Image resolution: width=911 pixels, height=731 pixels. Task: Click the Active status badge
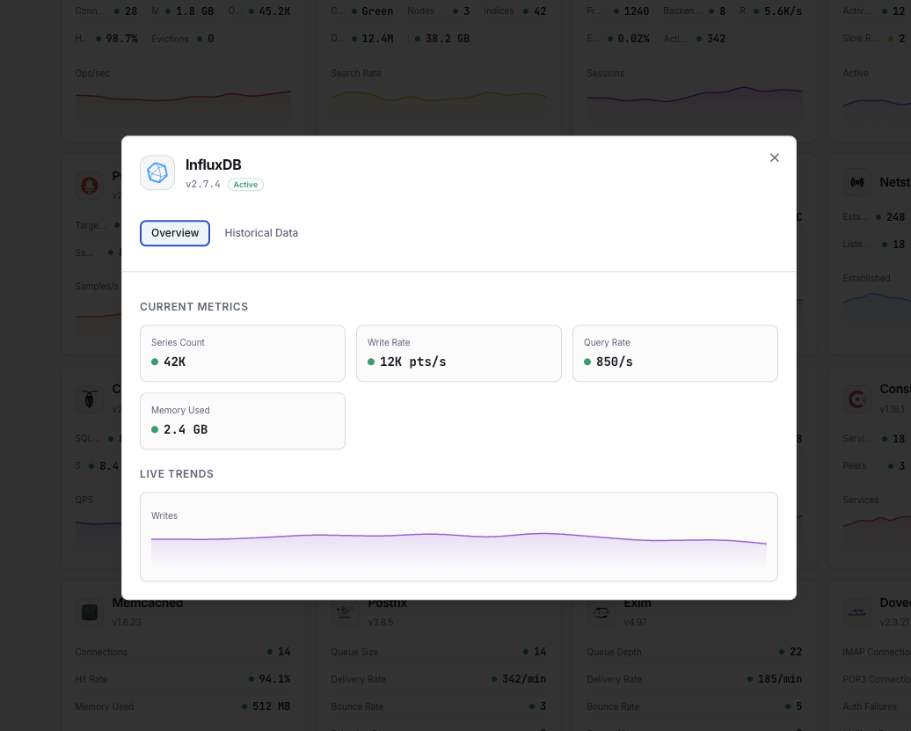245,185
